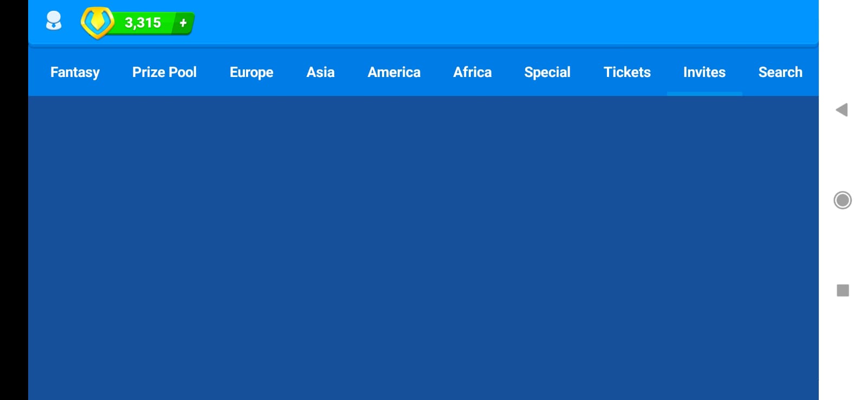This screenshot has height=400, width=867.
Task: Click the 3,315 coin balance
Action: pos(143,23)
